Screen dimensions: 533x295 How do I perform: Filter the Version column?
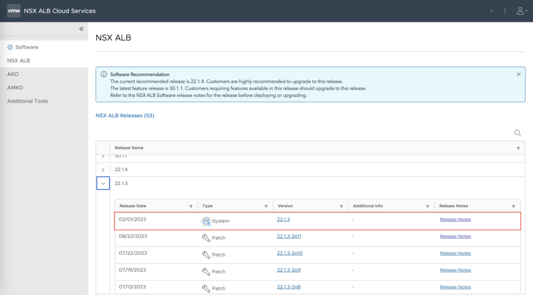341,207
